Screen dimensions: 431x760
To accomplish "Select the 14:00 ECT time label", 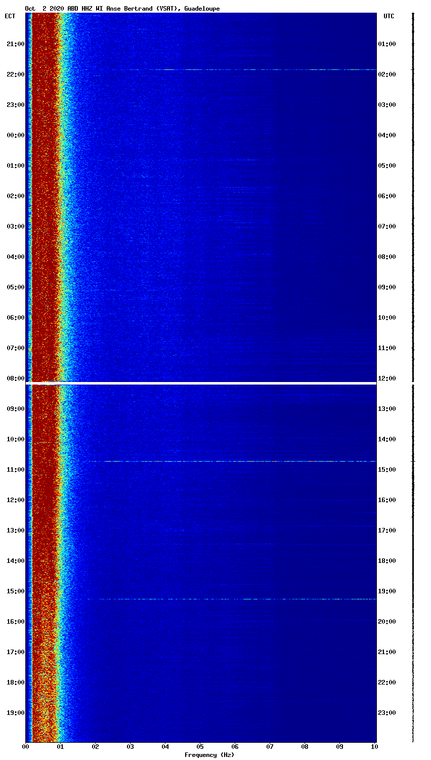I will click(x=15, y=561).
